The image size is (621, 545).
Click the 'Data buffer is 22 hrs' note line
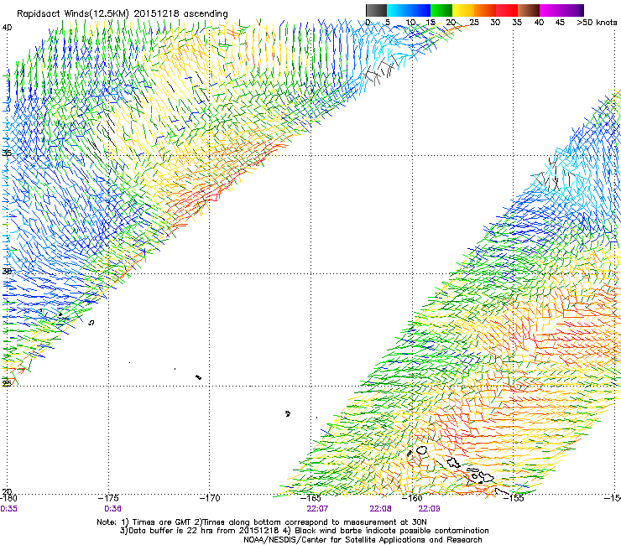click(x=304, y=531)
